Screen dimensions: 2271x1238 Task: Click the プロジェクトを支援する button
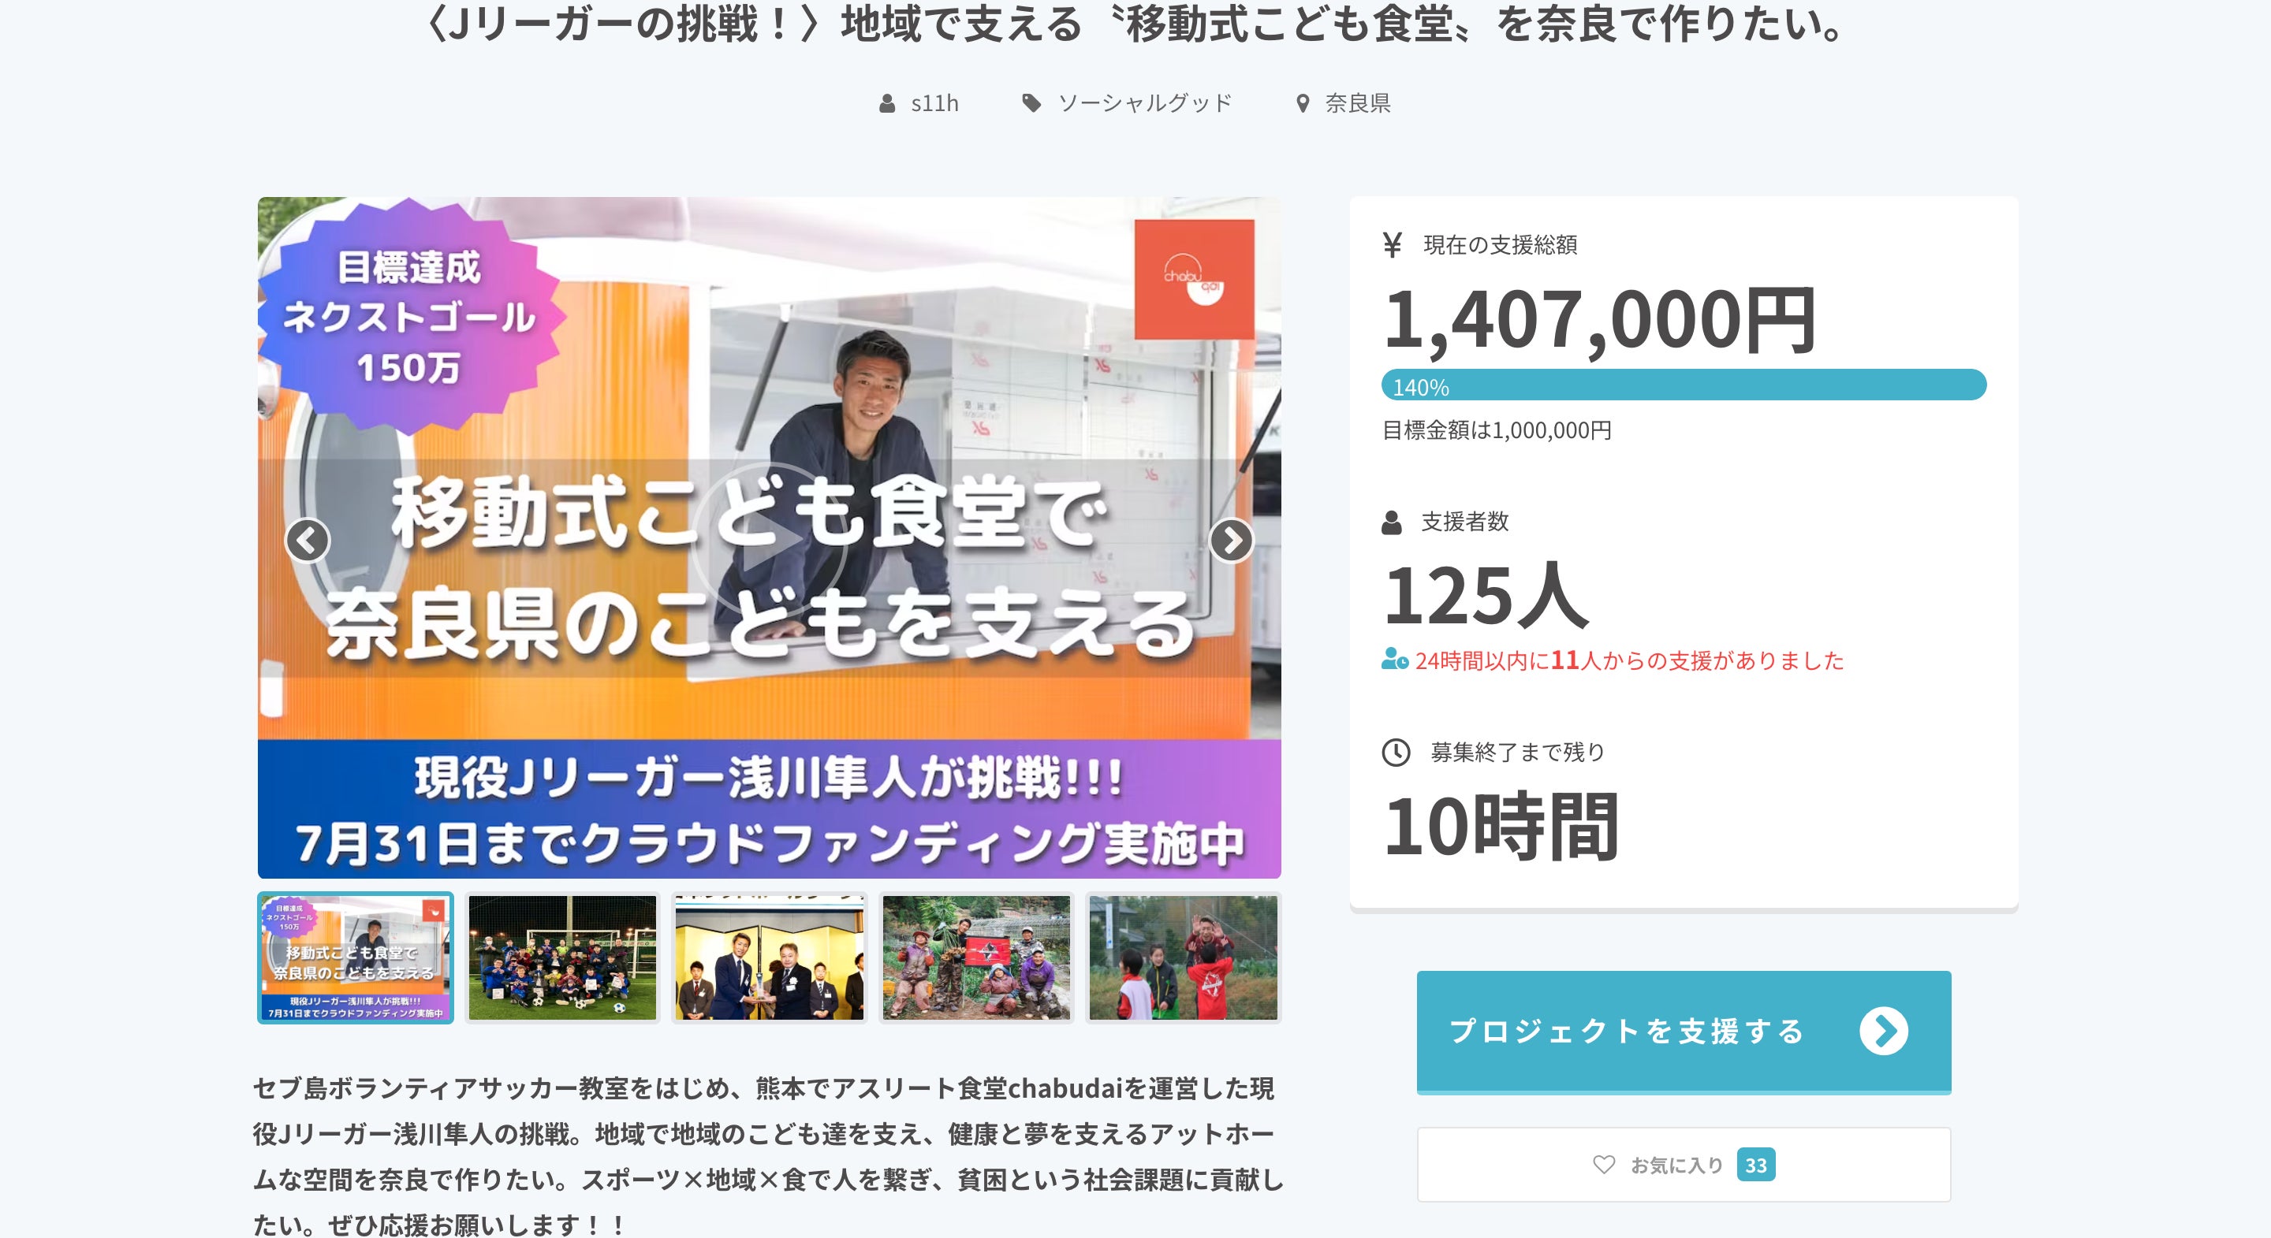click(x=1684, y=1032)
